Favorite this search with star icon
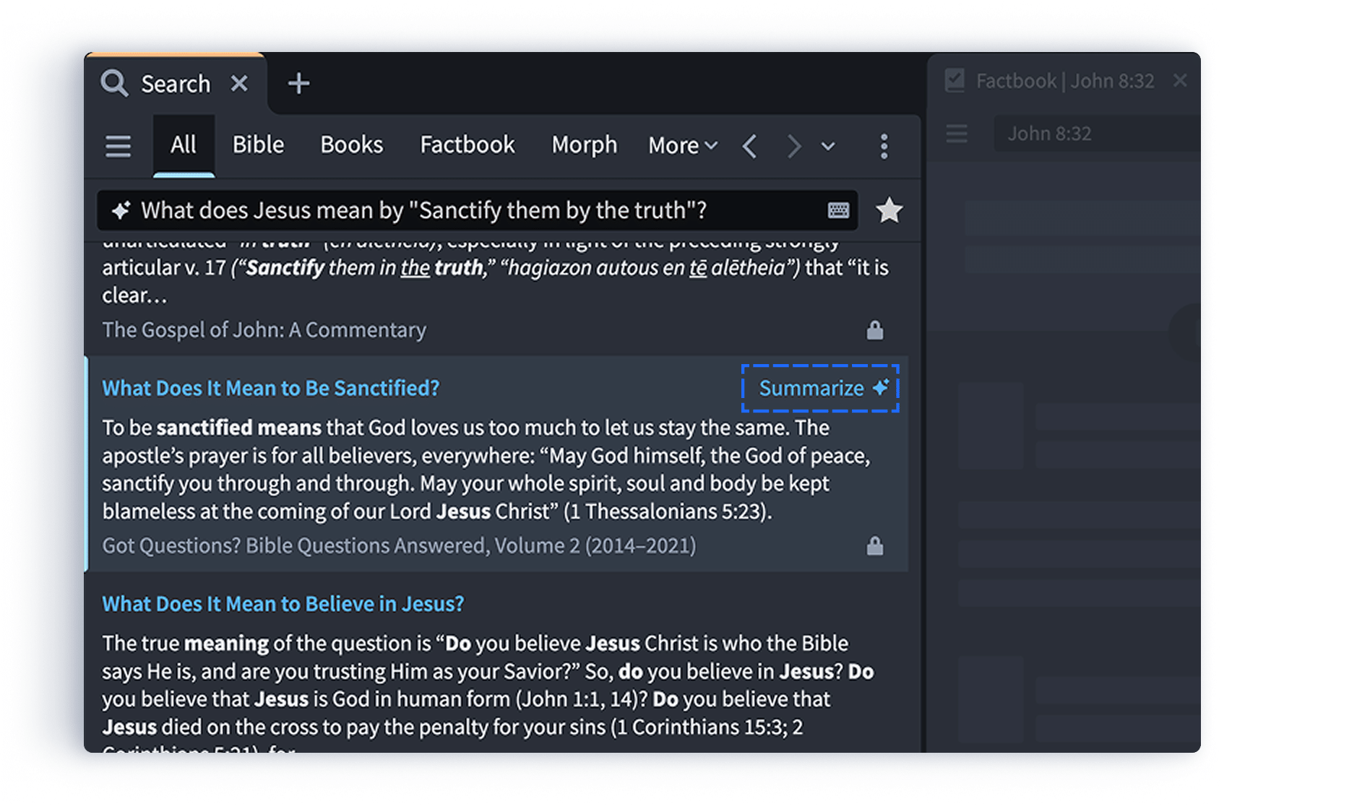Screen dimensions: 1370x812 tap(889, 210)
